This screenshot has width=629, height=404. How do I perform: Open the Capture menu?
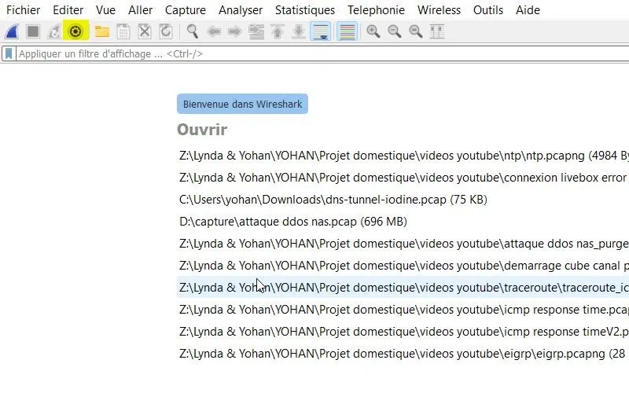click(186, 10)
